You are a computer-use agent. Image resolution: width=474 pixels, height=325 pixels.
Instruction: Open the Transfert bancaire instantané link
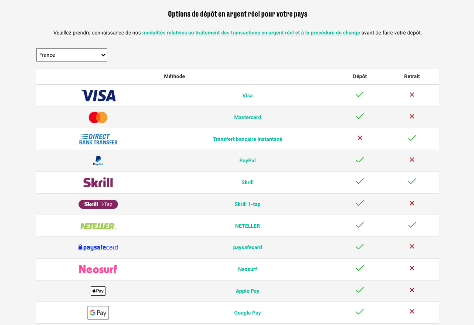pos(247,139)
